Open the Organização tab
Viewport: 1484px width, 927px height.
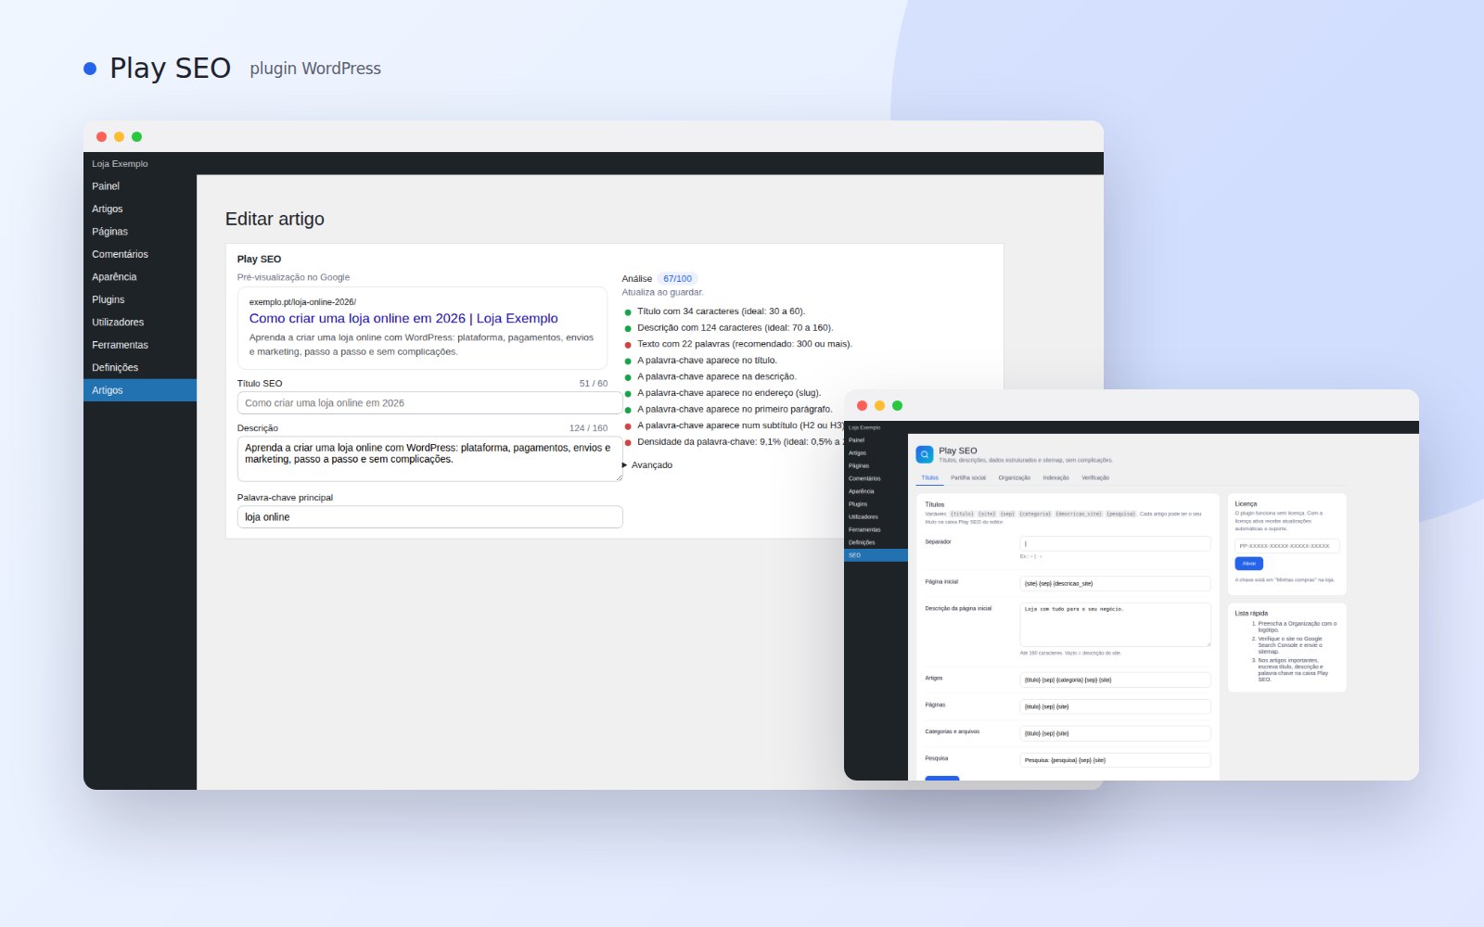(1014, 477)
